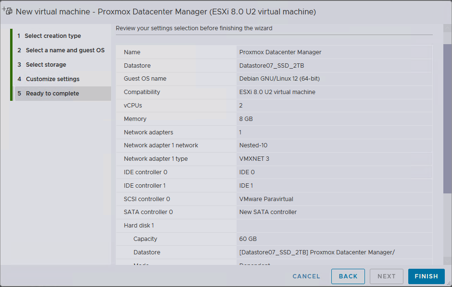This screenshot has height=287, width=452.
Task: Select step 5 Ready to complete
Action: [x=52, y=94]
